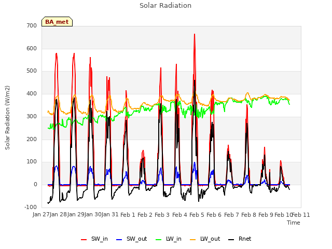Click the Feb 4 x-axis date label

tap(180, 215)
